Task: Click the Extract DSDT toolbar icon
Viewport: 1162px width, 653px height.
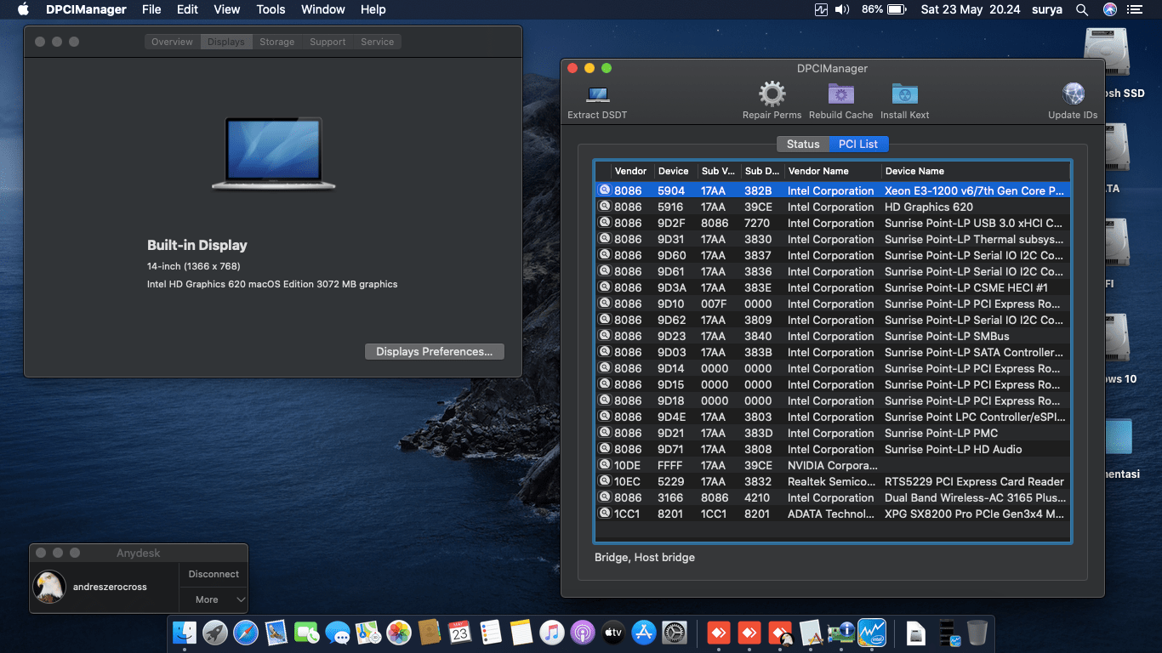Action: point(597,94)
